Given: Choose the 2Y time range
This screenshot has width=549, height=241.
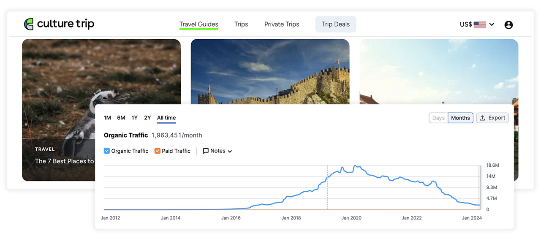Looking at the screenshot, I should pos(147,118).
